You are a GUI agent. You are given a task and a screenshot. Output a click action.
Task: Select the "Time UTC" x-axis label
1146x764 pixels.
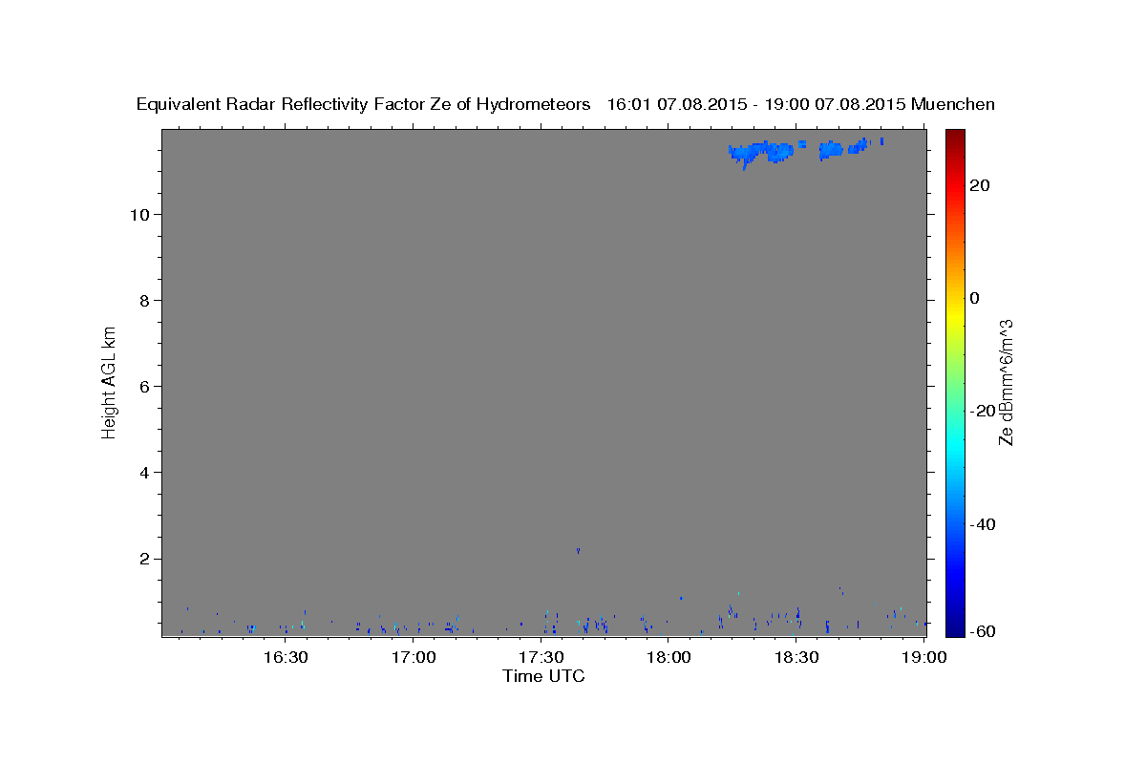543,676
